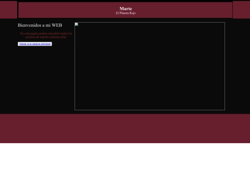
Task: Click the 'Bienvenidos a mi WEB' heading
Action: click(40, 25)
